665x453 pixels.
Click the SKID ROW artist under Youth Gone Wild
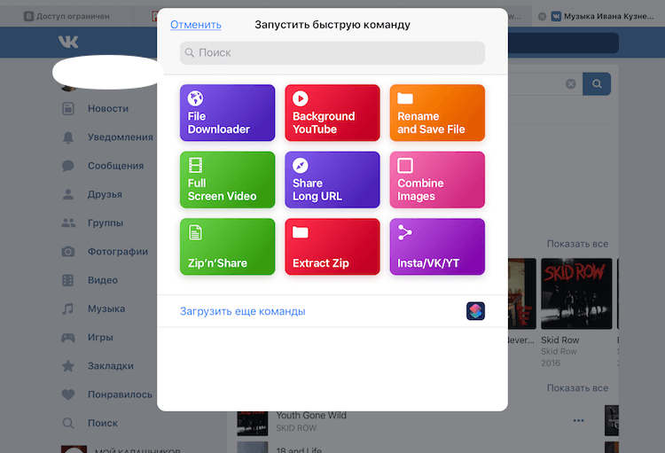click(296, 428)
